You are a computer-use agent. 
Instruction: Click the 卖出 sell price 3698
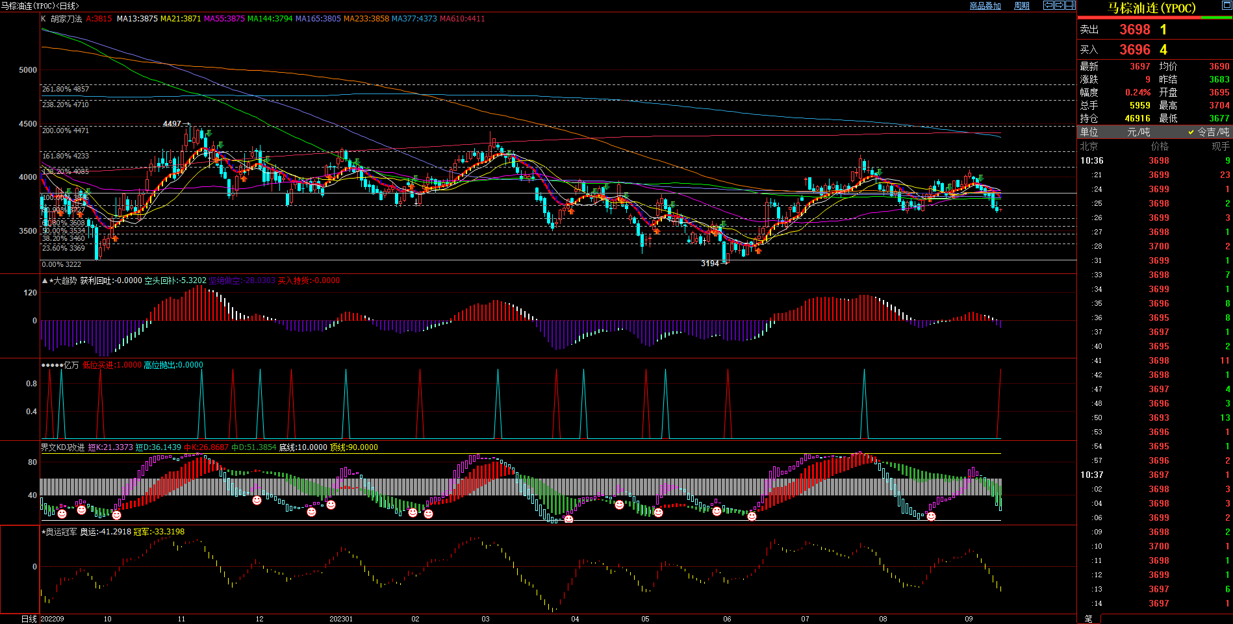coord(1134,30)
